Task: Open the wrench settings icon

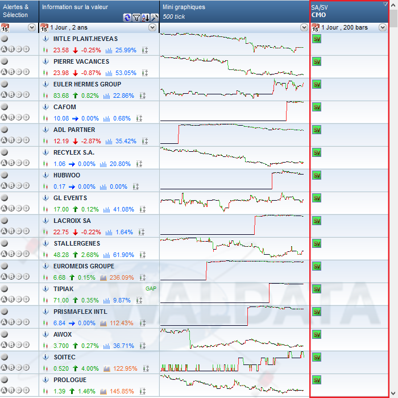Action: pyautogui.click(x=154, y=18)
